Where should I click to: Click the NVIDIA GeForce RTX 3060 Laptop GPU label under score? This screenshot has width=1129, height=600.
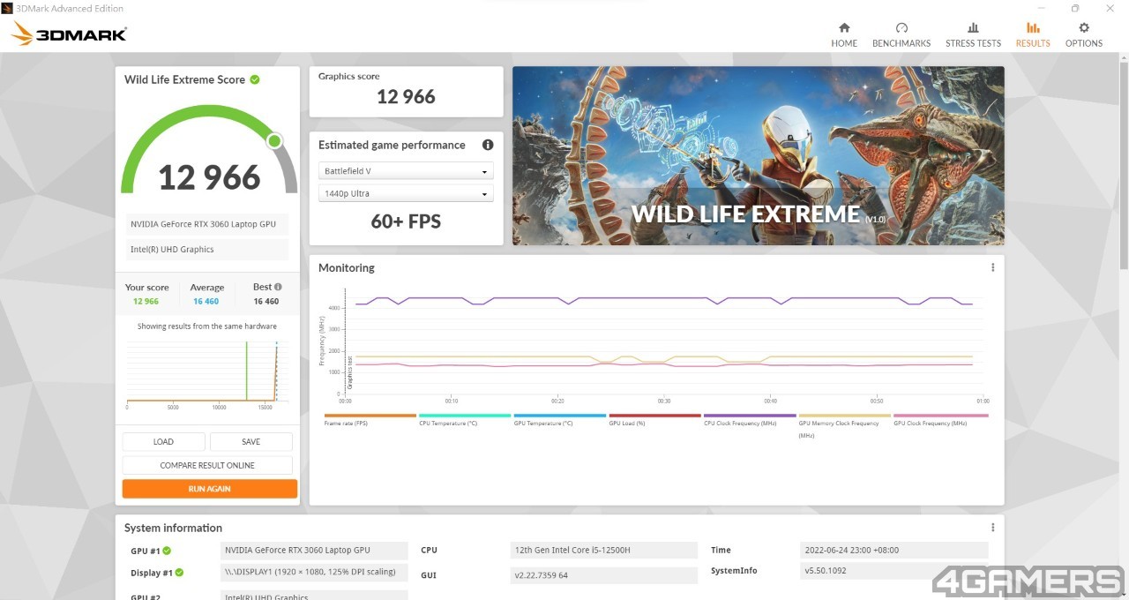click(206, 224)
